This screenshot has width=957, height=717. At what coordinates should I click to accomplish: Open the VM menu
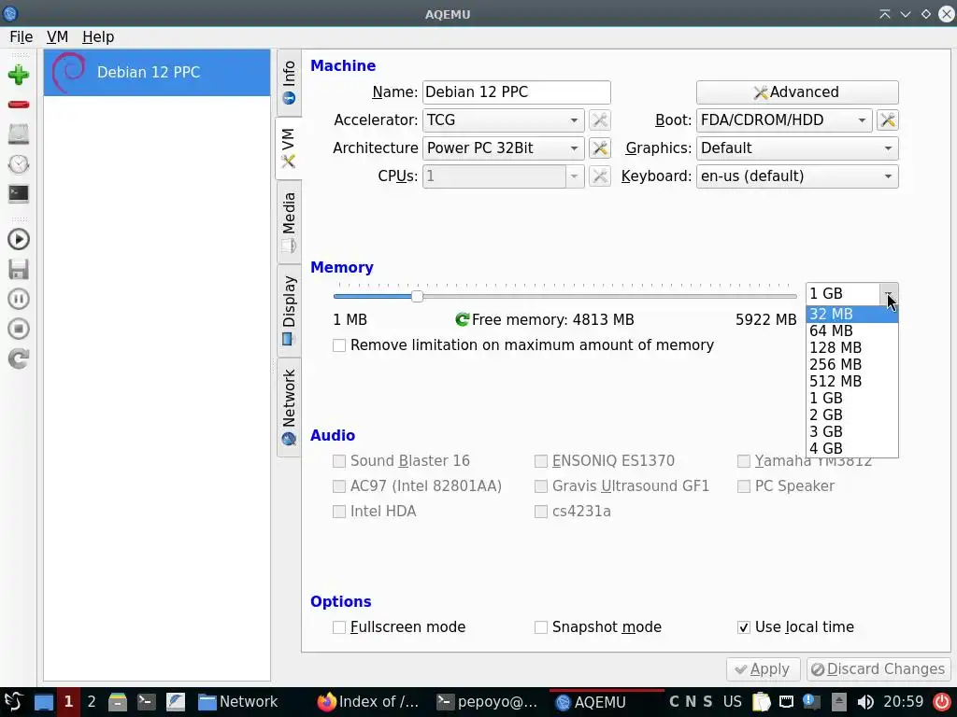pos(57,37)
